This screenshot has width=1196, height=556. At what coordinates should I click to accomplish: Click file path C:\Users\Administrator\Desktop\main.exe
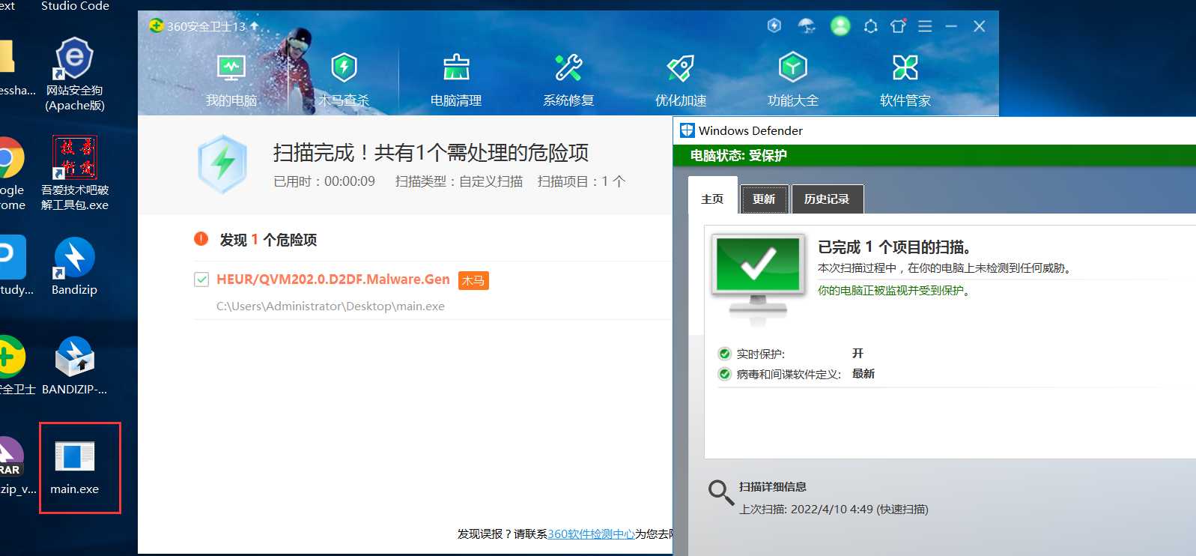point(330,306)
